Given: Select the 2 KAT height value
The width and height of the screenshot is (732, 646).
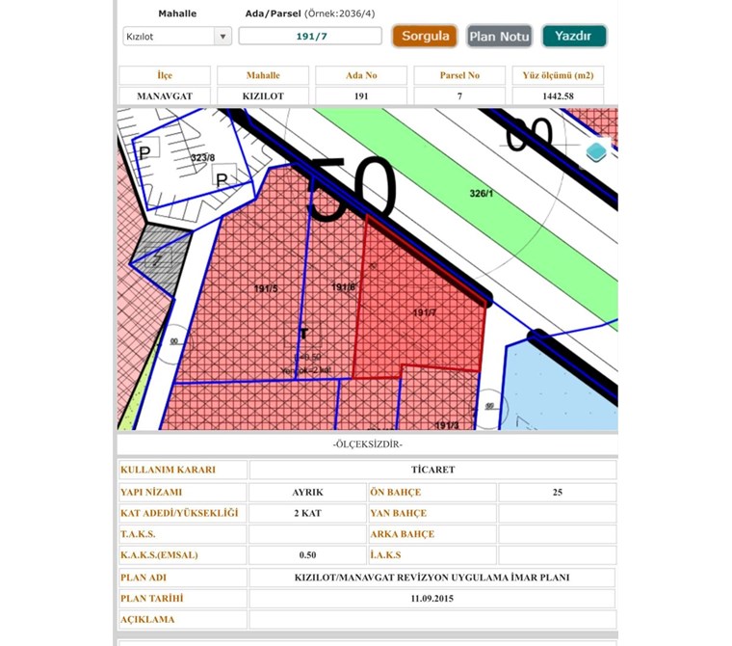Looking at the screenshot, I should coord(307,513).
